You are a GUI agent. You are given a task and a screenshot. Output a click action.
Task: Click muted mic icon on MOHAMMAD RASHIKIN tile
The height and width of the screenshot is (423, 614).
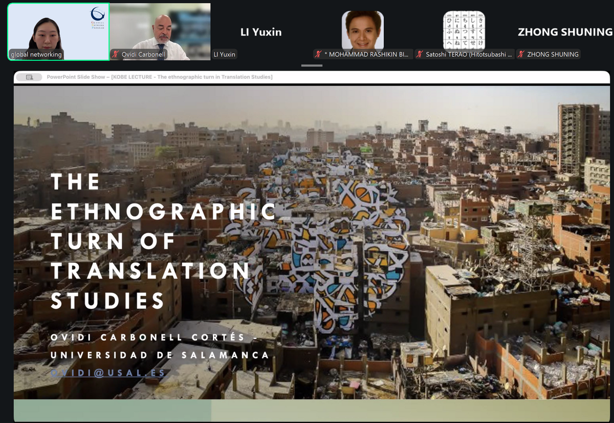[319, 54]
